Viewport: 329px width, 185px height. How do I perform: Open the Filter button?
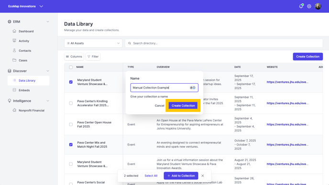click(x=93, y=56)
